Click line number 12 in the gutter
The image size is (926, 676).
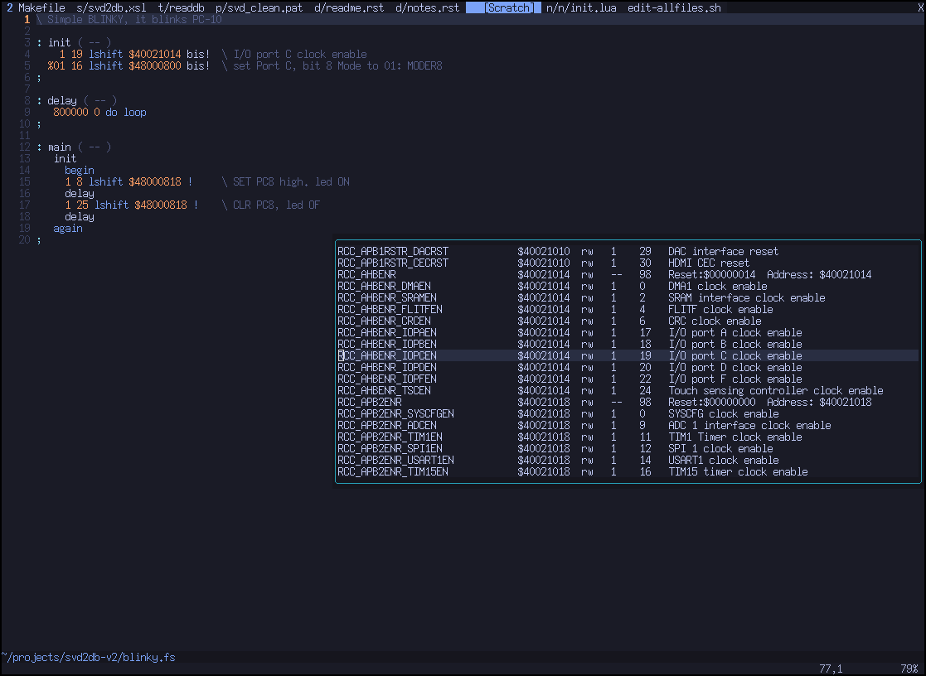[x=24, y=147]
